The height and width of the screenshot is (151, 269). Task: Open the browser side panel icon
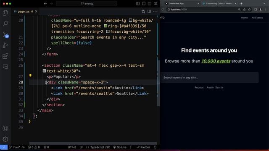point(256,10)
